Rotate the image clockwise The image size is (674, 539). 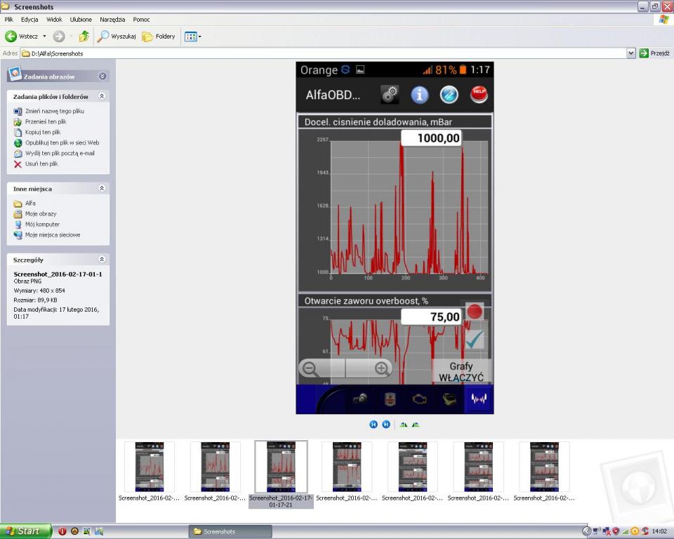tap(404, 425)
